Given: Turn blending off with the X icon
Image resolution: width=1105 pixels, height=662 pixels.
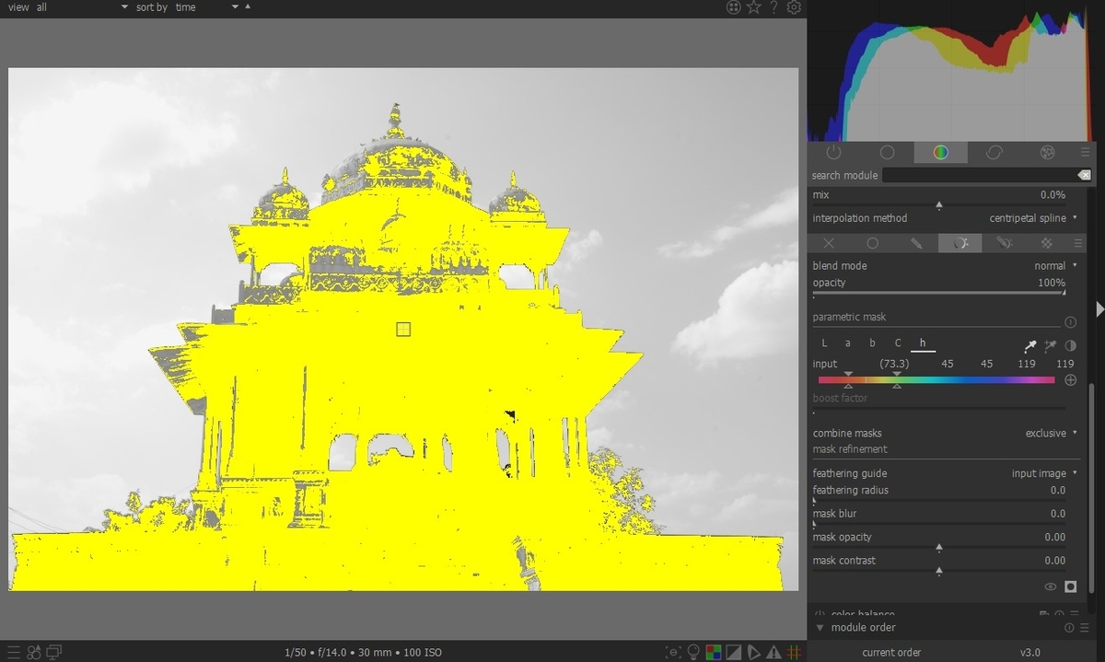Looking at the screenshot, I should (829, 243).
